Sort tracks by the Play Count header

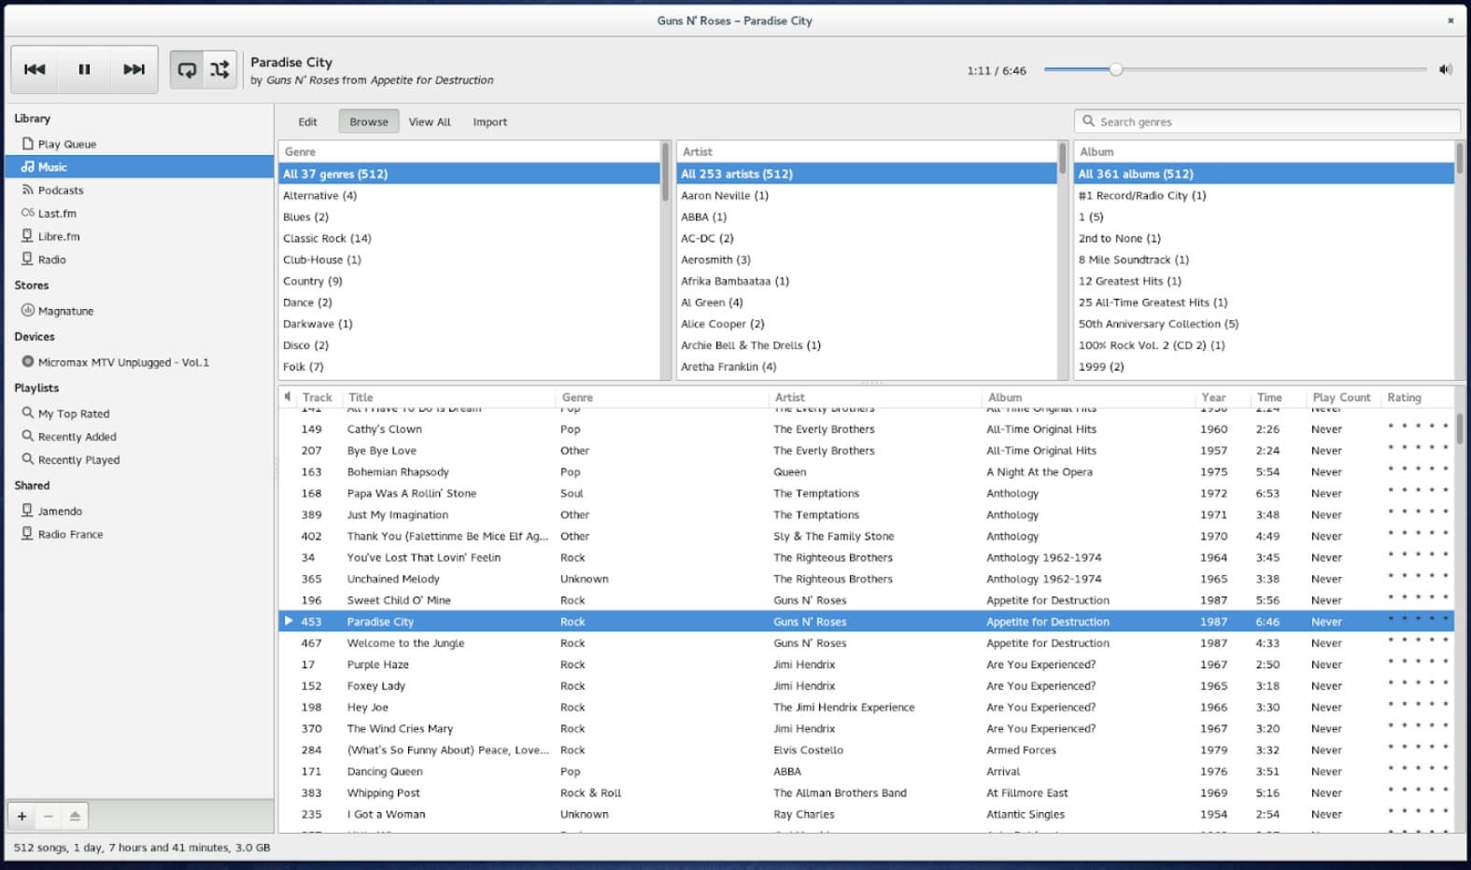point(1342,398)
